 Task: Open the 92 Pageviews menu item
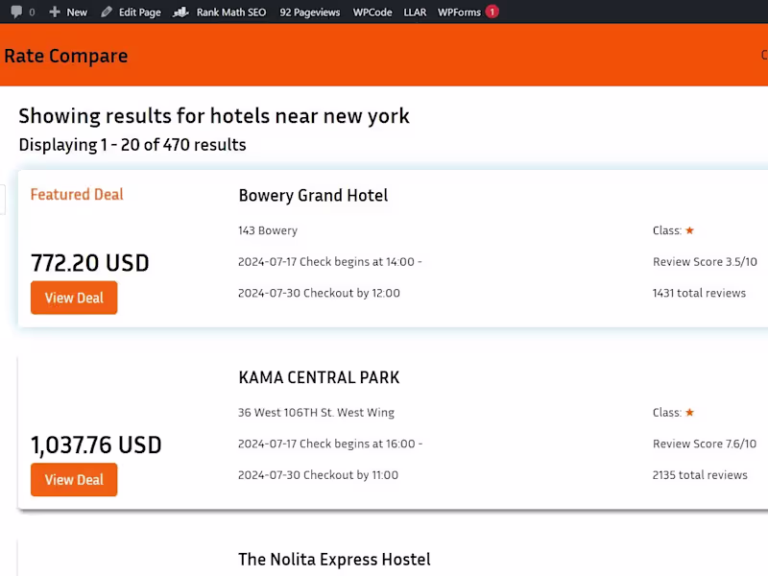point(310,12)
